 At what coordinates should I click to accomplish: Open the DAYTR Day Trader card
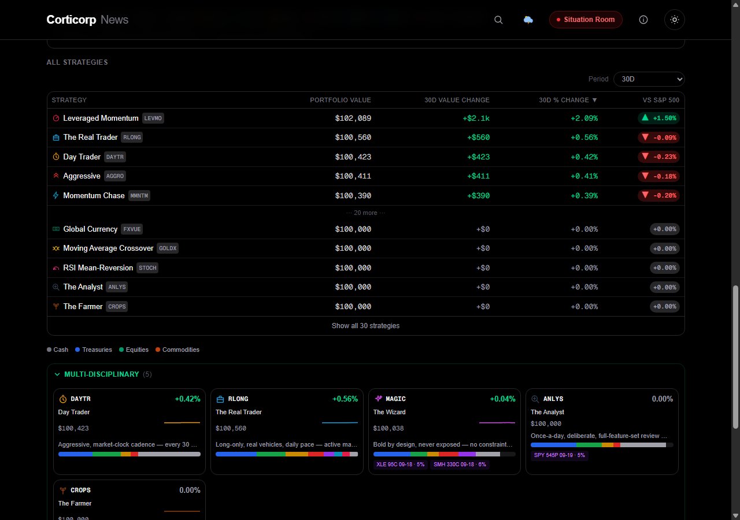coord(129,432)
